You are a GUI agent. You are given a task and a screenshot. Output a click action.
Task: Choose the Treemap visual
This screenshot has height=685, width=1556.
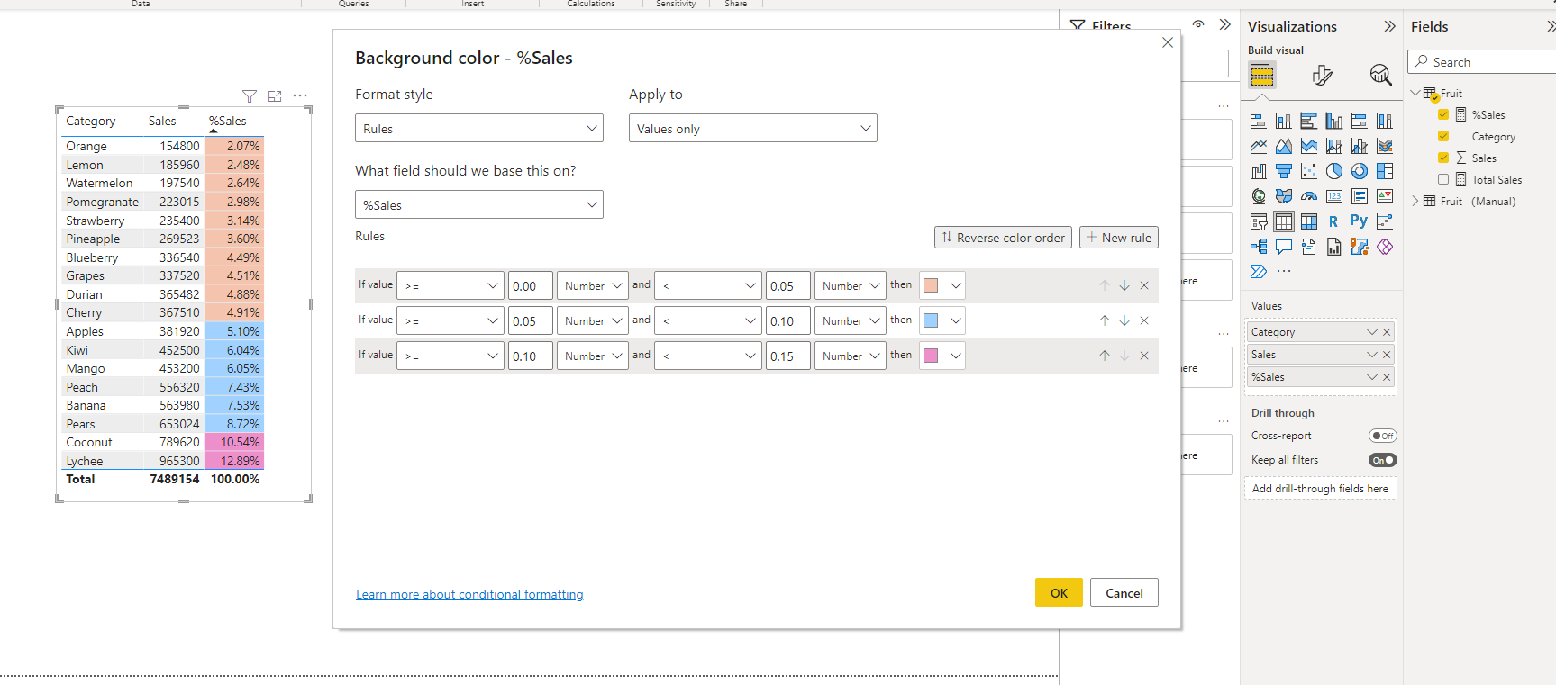point(1385,171)
